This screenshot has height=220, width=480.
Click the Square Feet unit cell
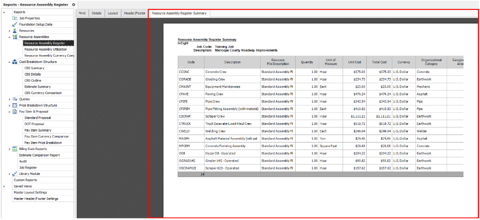click(331, 146)
